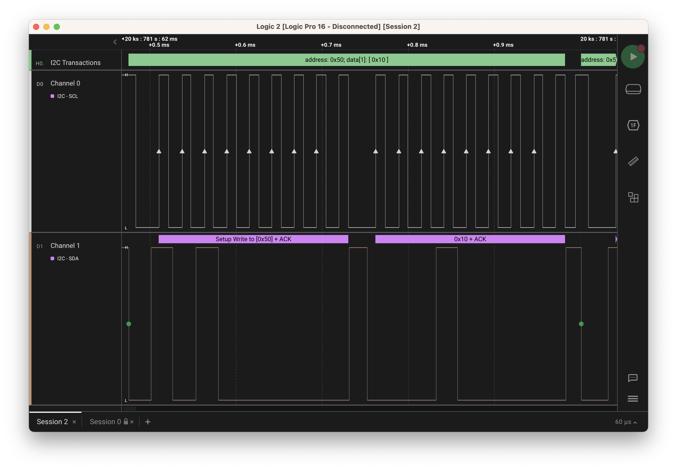Click the macOS green fullscreen window button

coord(57,27)
